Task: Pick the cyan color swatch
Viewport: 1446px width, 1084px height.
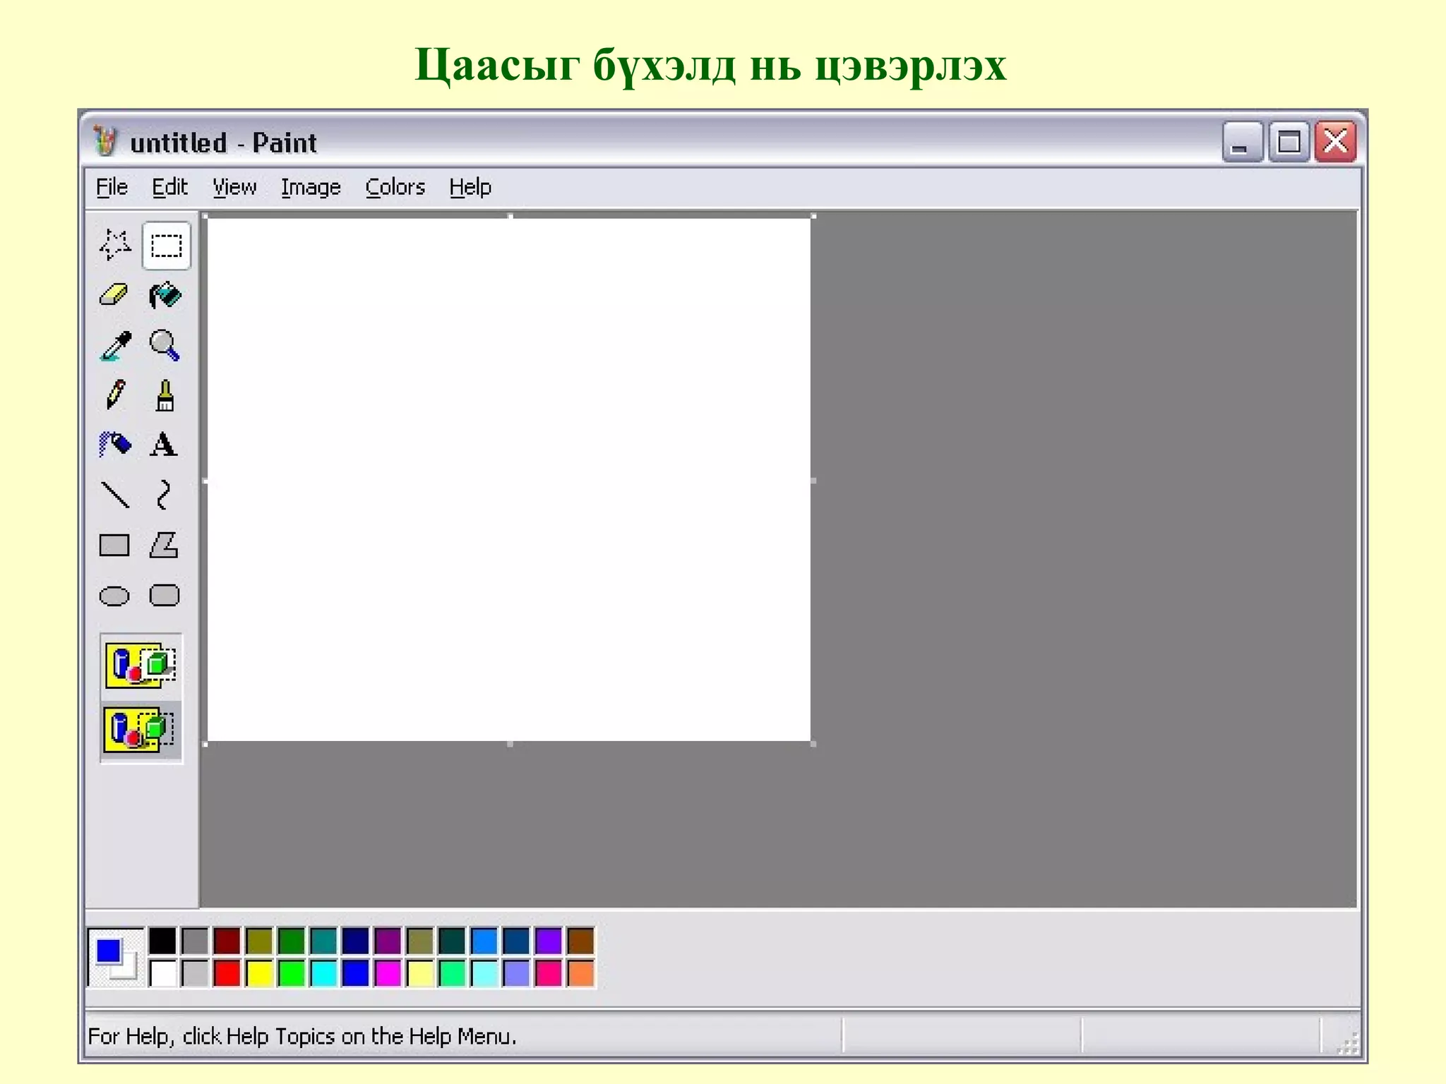Action: click(x=323, y=973)
